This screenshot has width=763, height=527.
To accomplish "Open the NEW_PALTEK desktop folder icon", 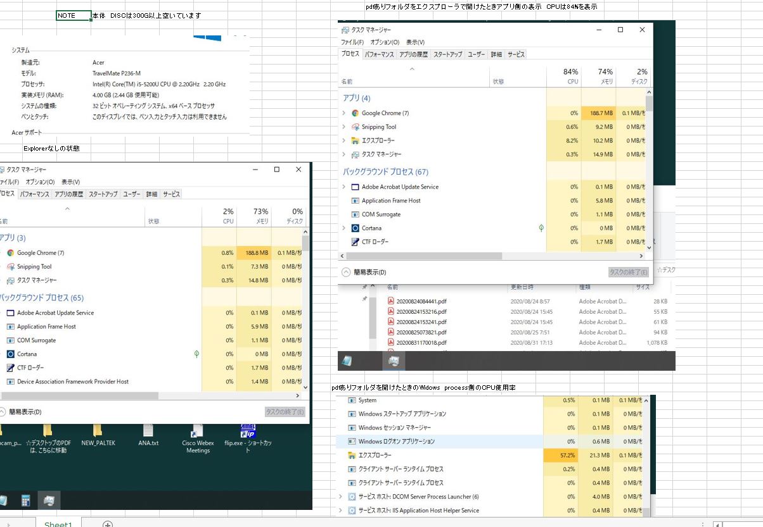I will [x=98, y=431].
